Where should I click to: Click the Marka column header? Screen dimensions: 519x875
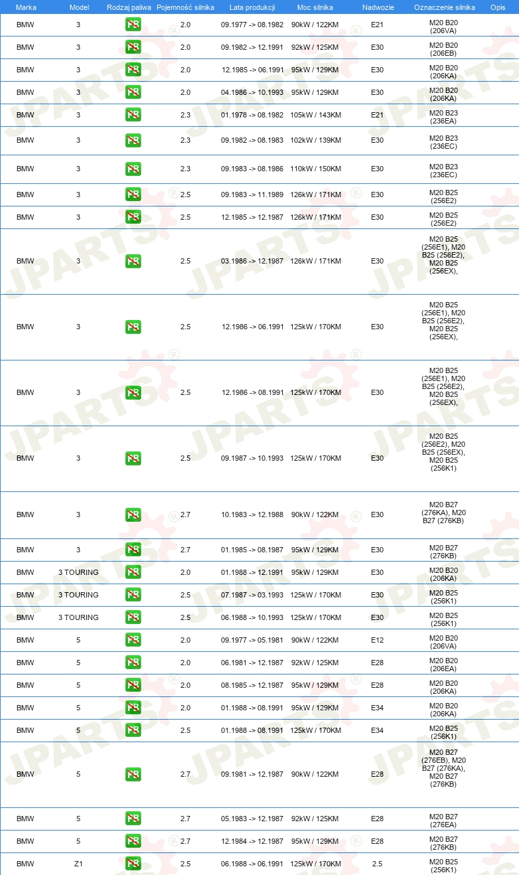(x=26, y=7)
